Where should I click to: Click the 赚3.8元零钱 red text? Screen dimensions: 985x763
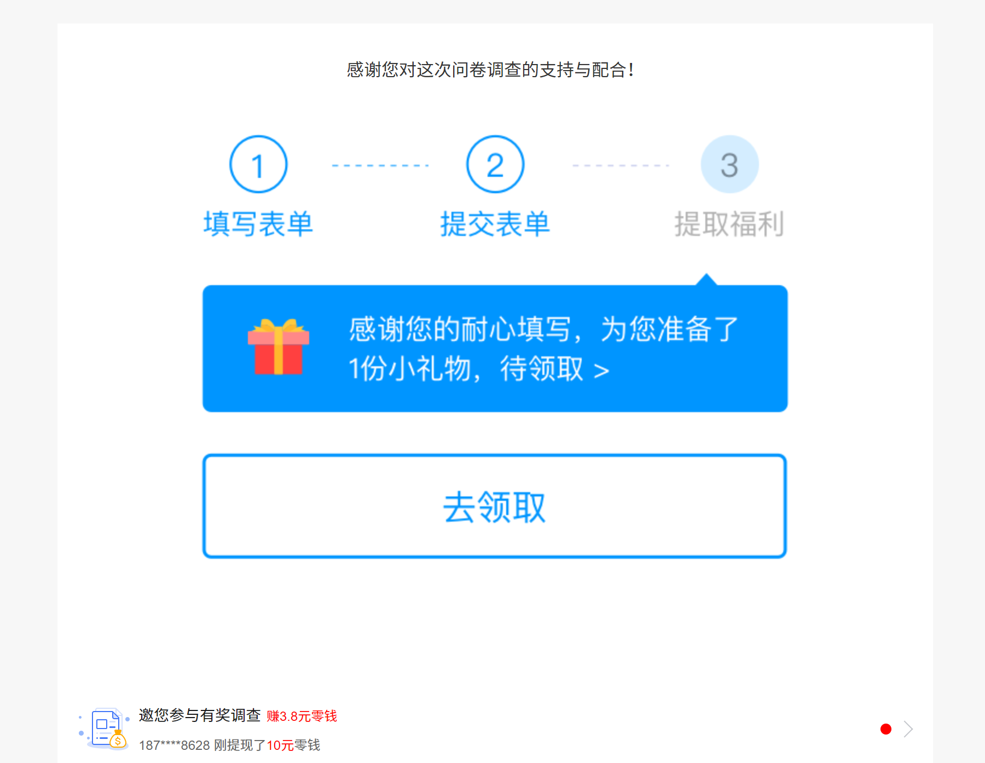[x=302, y=716]
